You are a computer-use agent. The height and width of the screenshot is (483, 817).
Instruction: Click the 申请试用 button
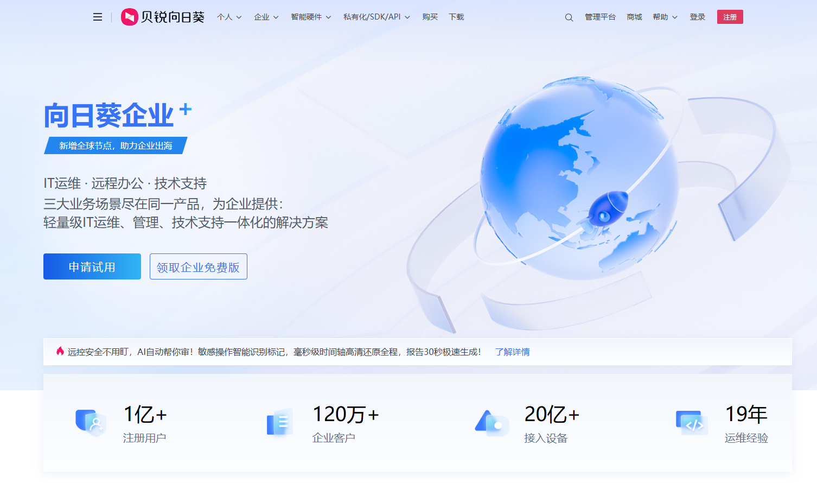(x=92, y=266)
